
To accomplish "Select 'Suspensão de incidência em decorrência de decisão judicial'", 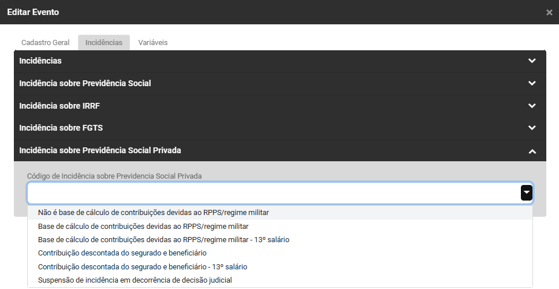I will 135,280.
